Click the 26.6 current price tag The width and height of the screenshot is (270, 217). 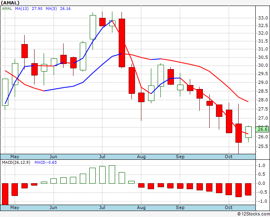[262, 129]
